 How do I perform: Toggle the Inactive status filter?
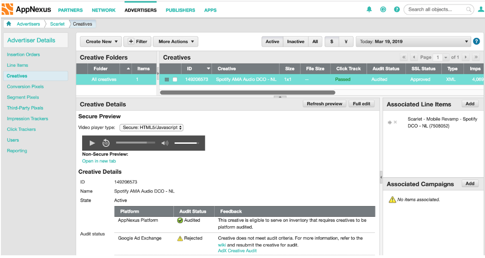(295, 42)
